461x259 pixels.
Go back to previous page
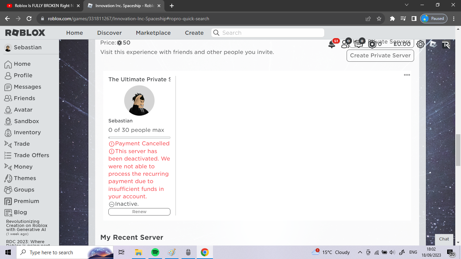pyautogui.click(x=7, y=19)
